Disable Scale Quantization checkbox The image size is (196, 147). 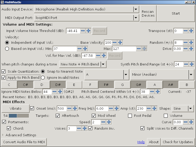point(4,71)
